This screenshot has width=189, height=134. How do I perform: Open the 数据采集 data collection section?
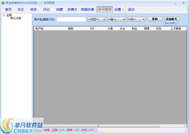pos(87,10)
